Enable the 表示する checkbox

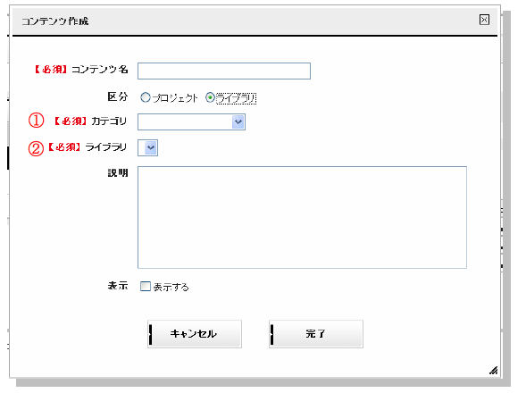tap(146, 287)
